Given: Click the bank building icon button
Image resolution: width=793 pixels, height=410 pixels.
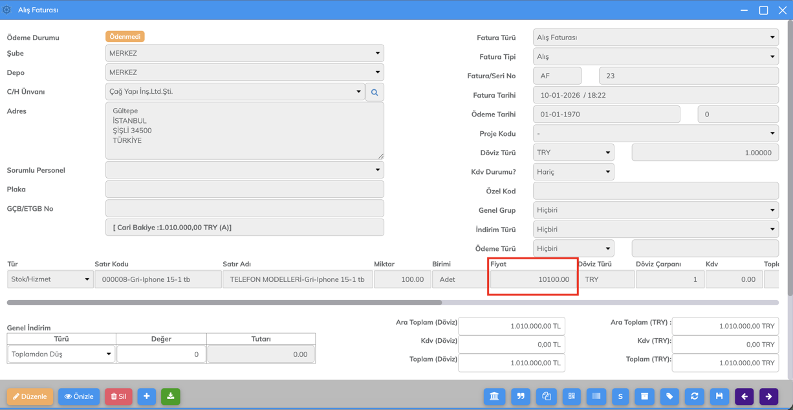Looking at the screenshot, I should coord(494,396).
